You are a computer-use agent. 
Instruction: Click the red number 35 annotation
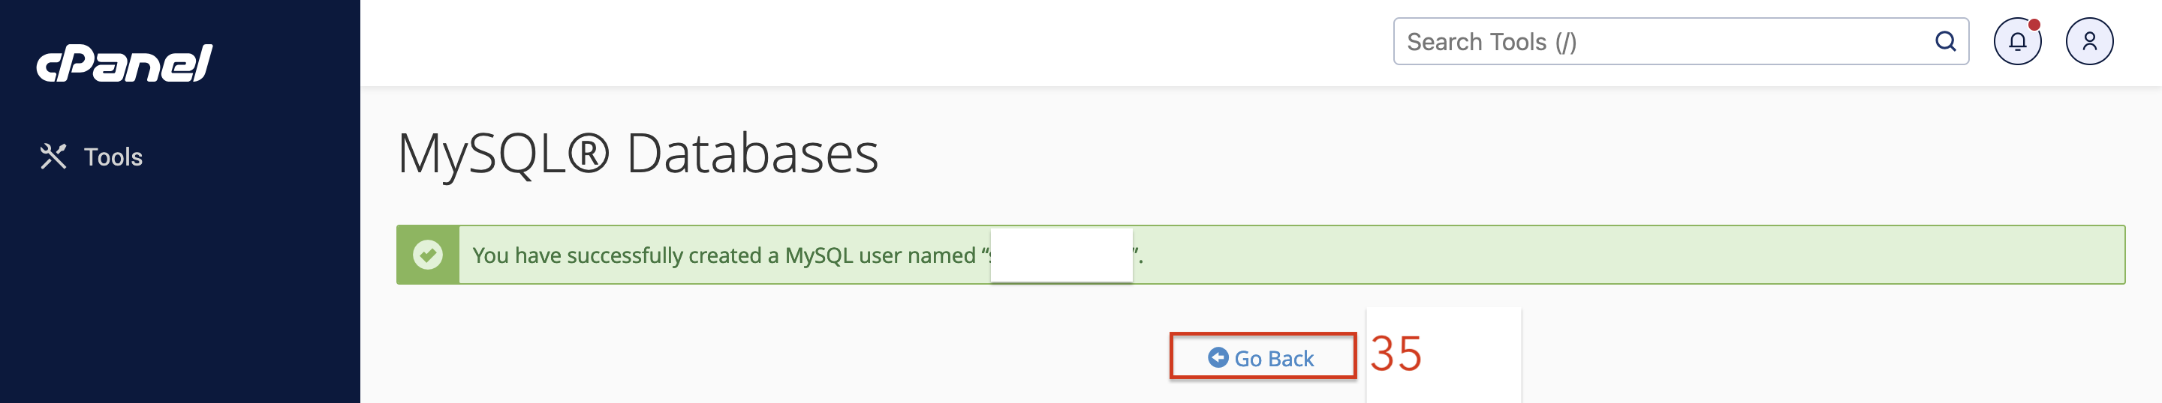tap(1396, 354)
